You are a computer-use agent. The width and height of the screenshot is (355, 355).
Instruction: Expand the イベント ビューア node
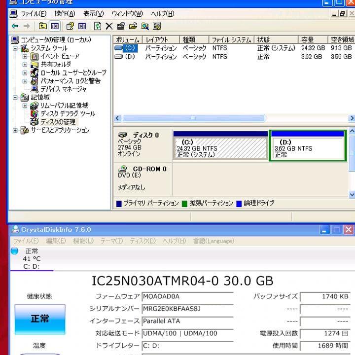point(25,56)
